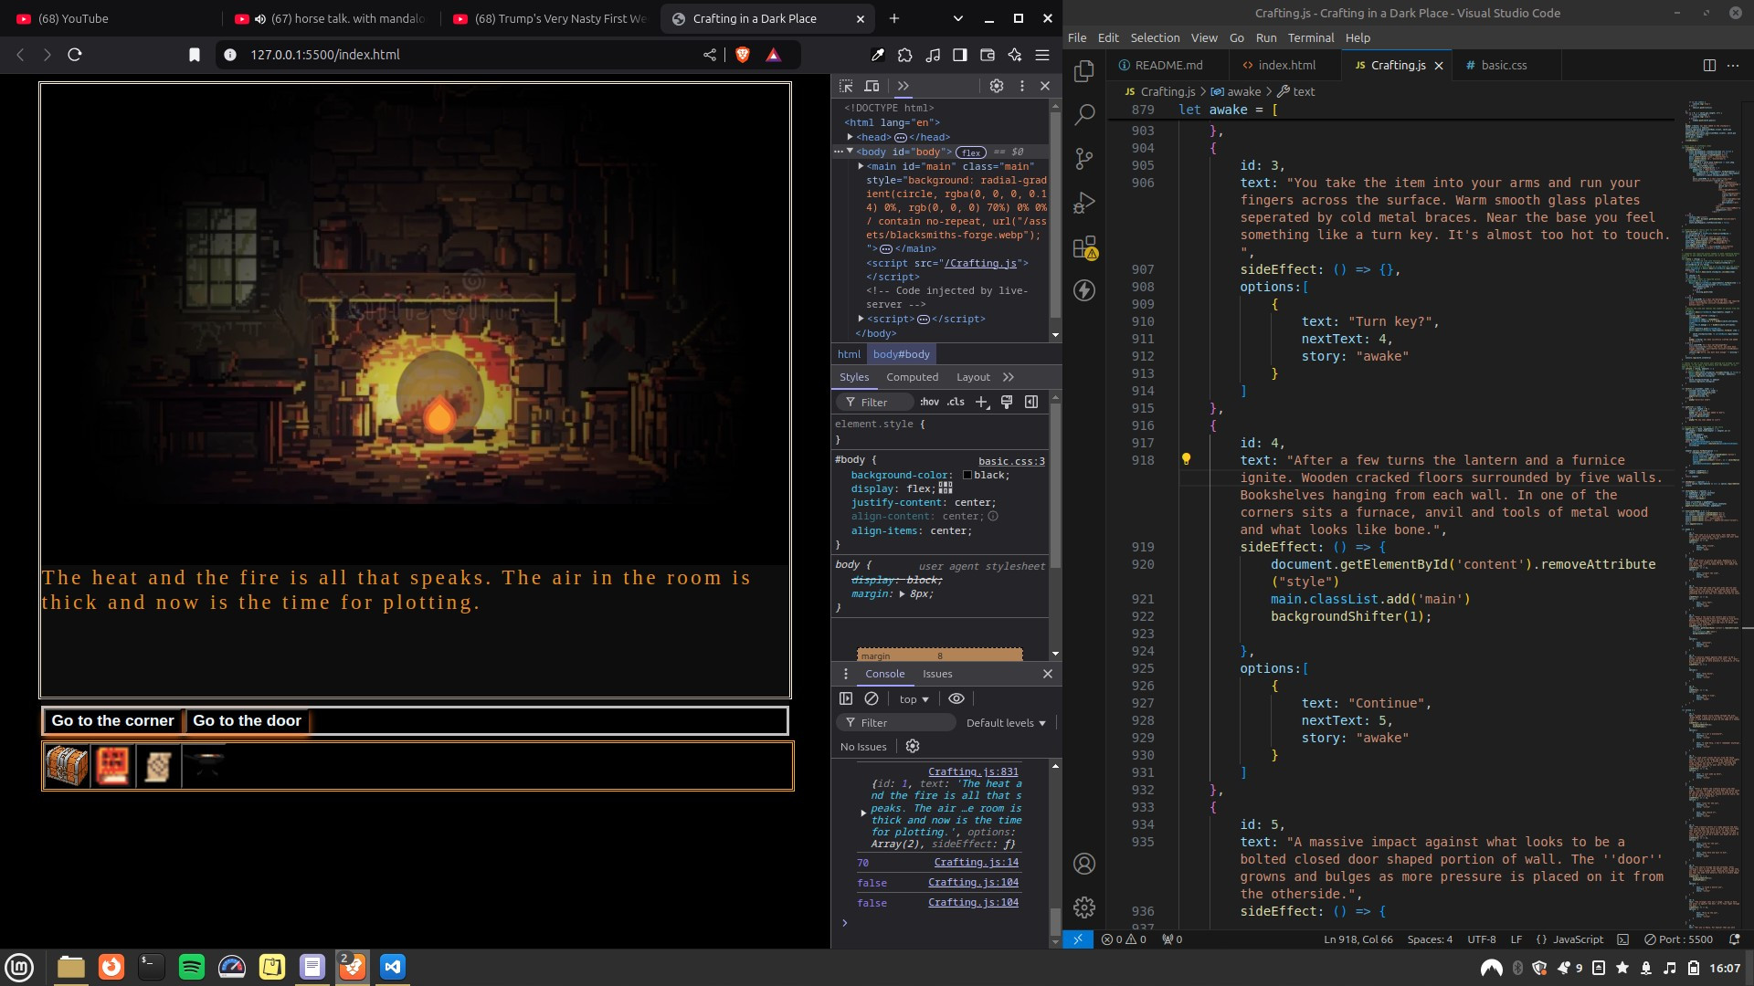This screenshot has width=1754, height=986.
Task: Show more DevTools panels chevron
Action: [x=903, y=86]
